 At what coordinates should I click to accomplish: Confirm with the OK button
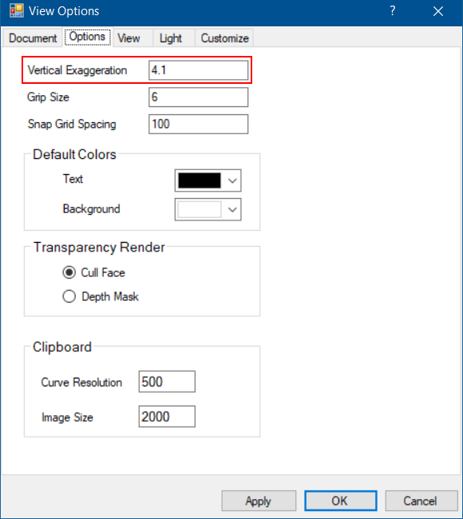tap(341, 501)
